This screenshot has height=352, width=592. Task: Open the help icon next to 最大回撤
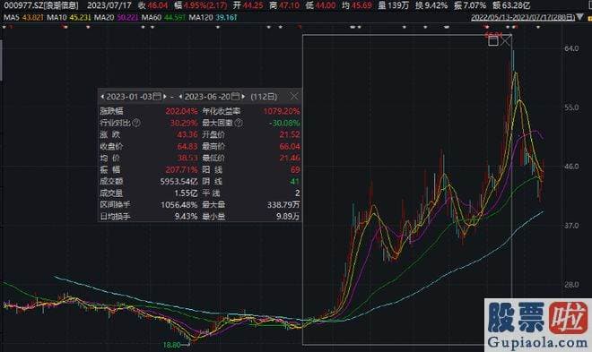point(239,123)
